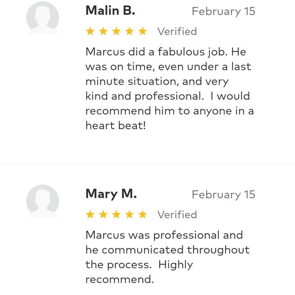The height and width of the screenshot is (295, 295).
Task: Click fourth star in Mary M.'s rating
Action: click(x=130, y=215)
